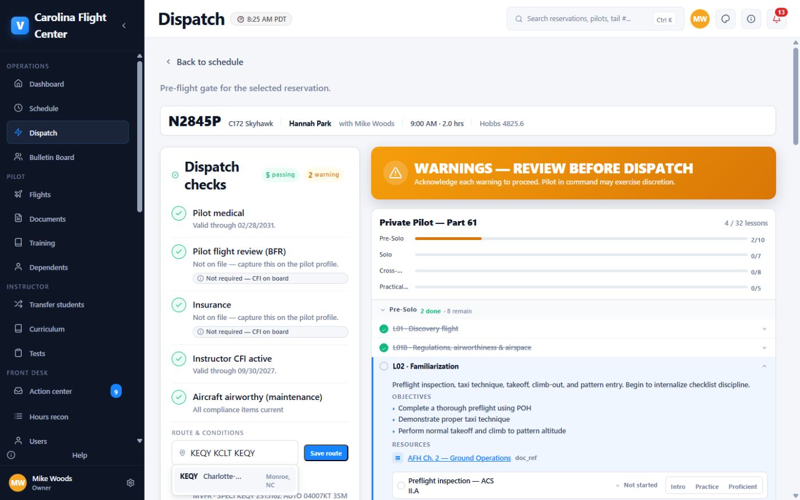Toggle L02 Familiarization completion circle

pyautogui.click(x=384, y=366)
